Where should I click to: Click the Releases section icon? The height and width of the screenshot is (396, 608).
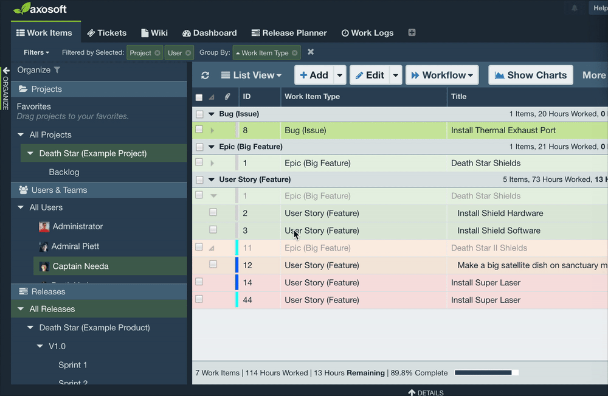[23, 291]
